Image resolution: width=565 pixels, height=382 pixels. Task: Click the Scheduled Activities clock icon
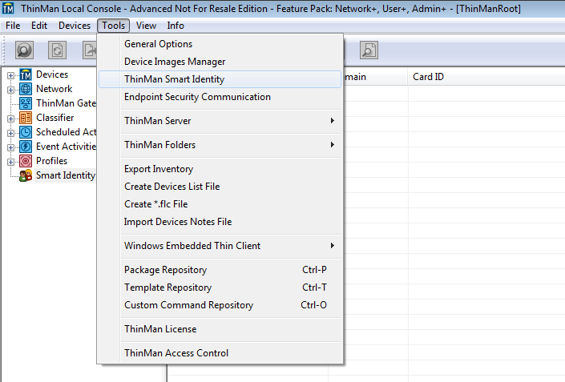click(26, 132)
